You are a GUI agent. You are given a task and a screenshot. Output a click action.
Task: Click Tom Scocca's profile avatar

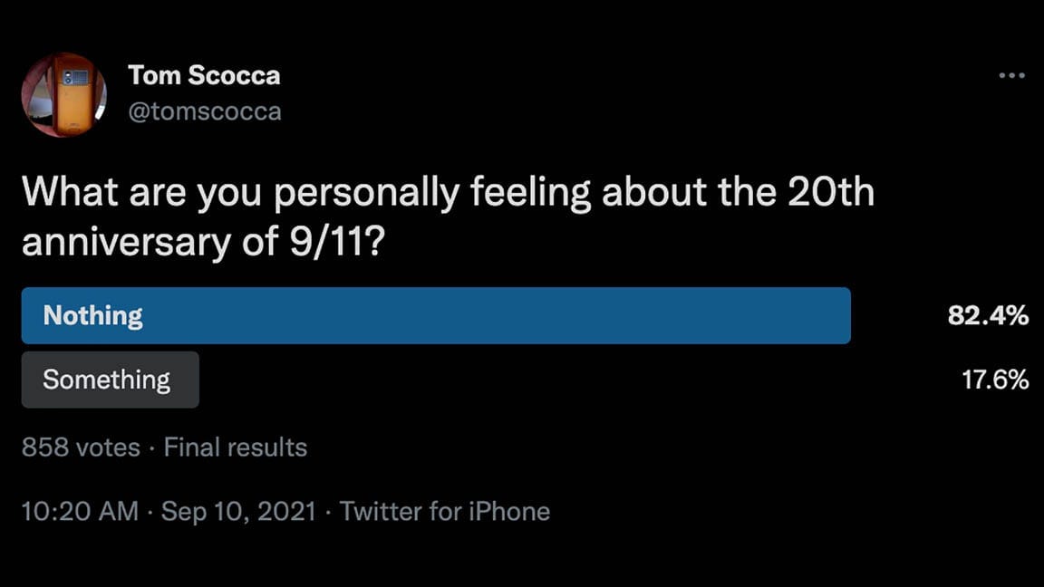pos(64,94)
